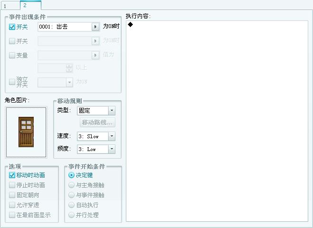
Task: Select the 并行处理 trigger
Action: tap(71, 215)
